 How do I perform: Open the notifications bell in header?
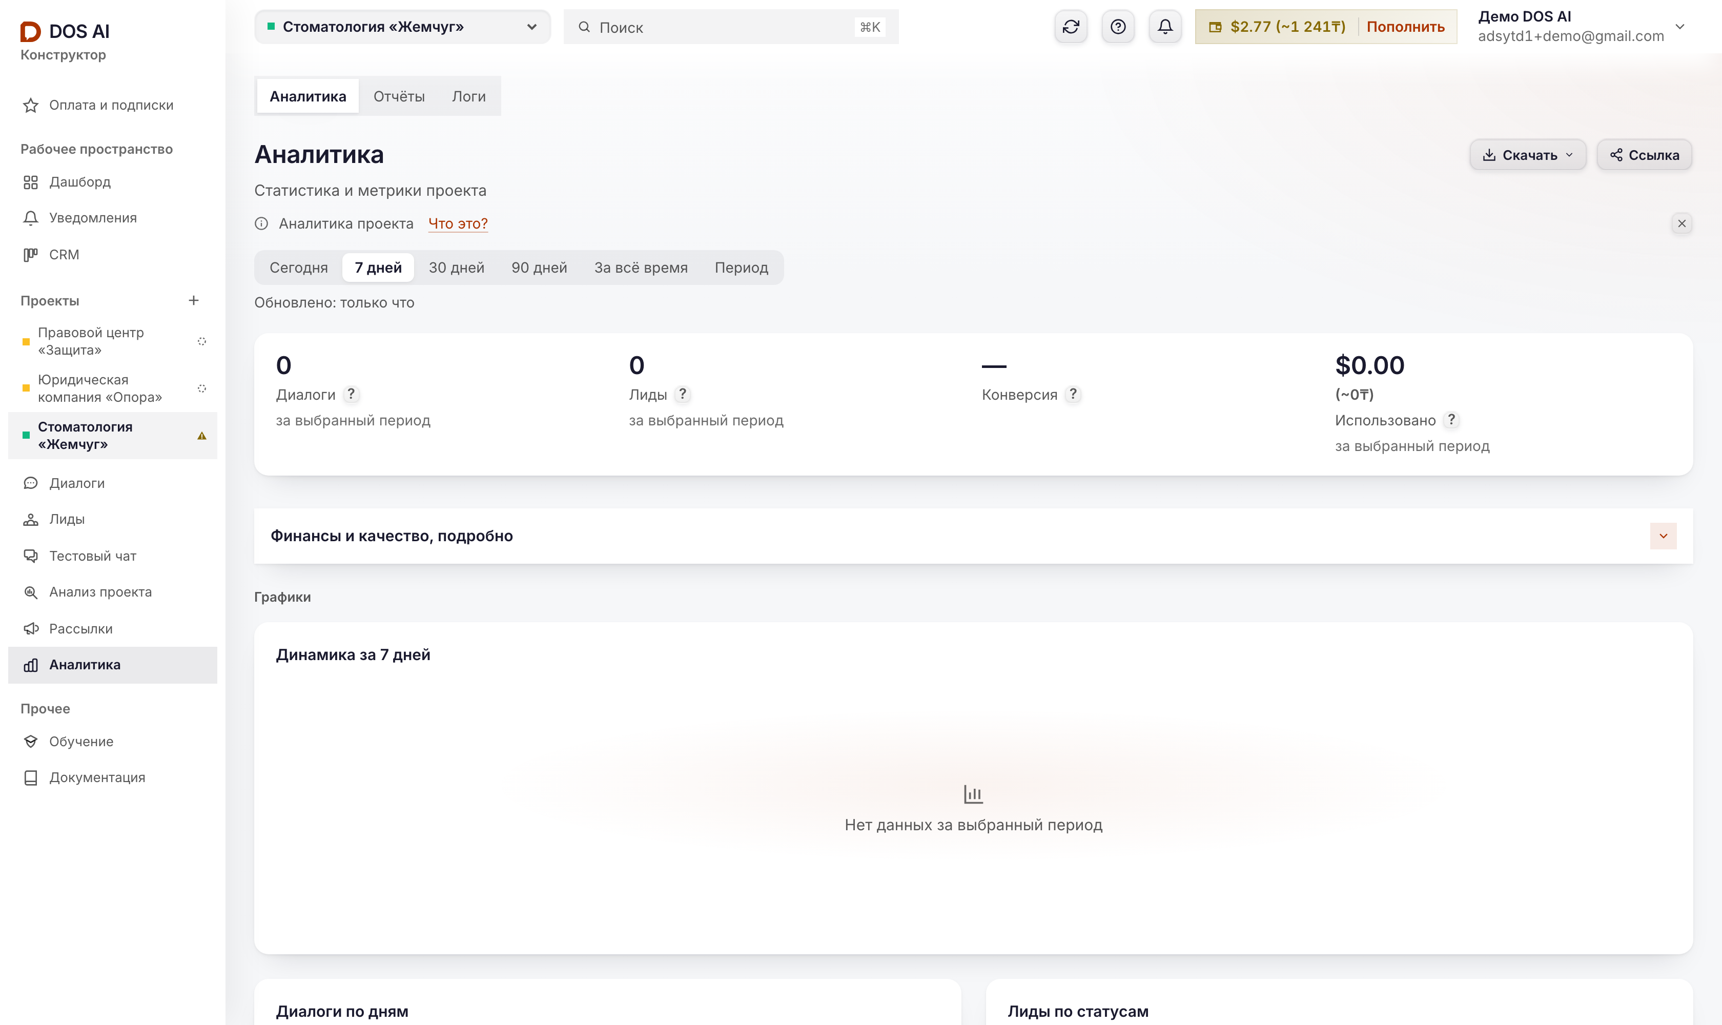tap(1164, 27)
